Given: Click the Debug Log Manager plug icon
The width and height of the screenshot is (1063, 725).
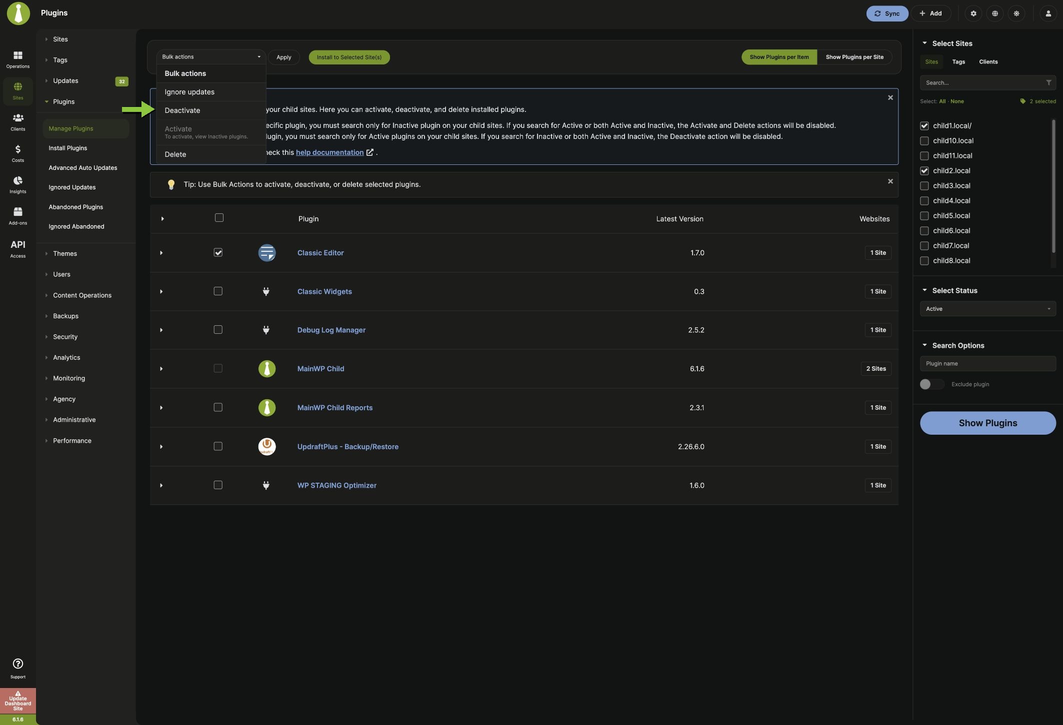Looking at the screenshot, I should pyautogui.click(x=266, y=330).
